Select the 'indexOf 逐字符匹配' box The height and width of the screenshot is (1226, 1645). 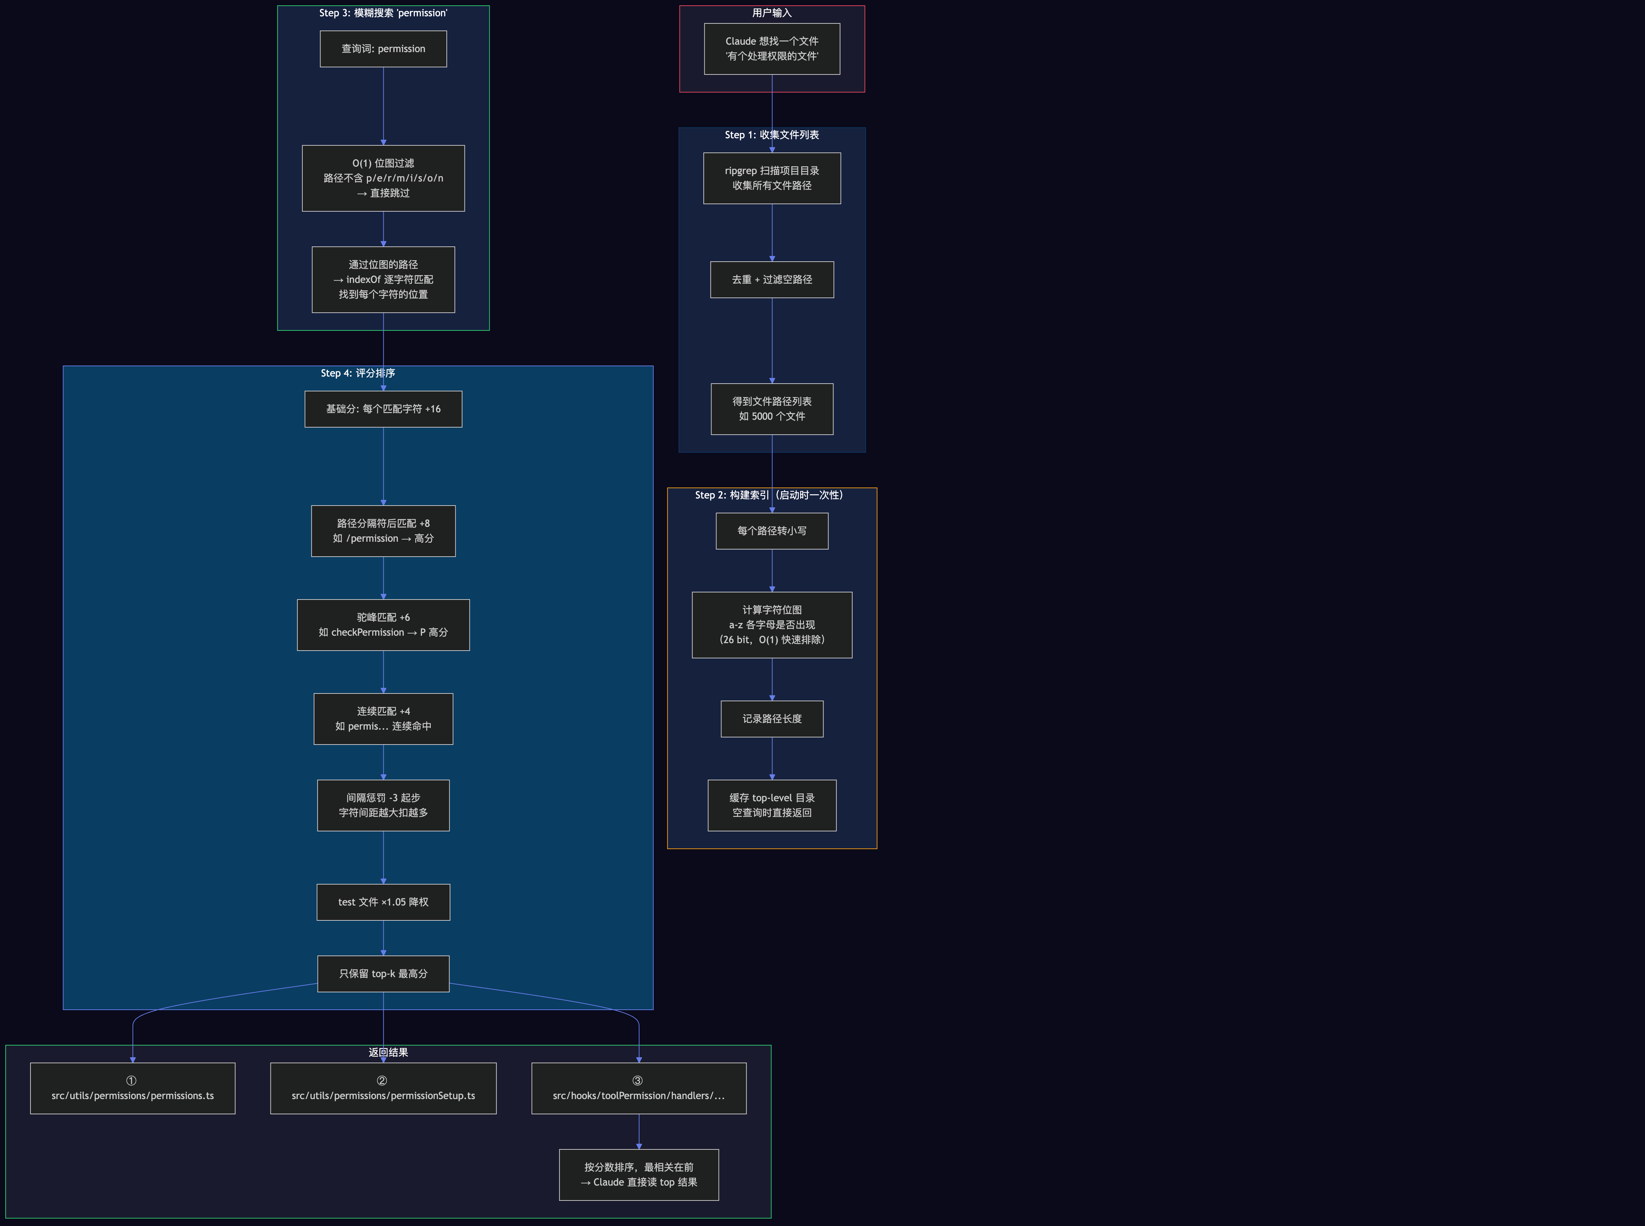[383, 280]
